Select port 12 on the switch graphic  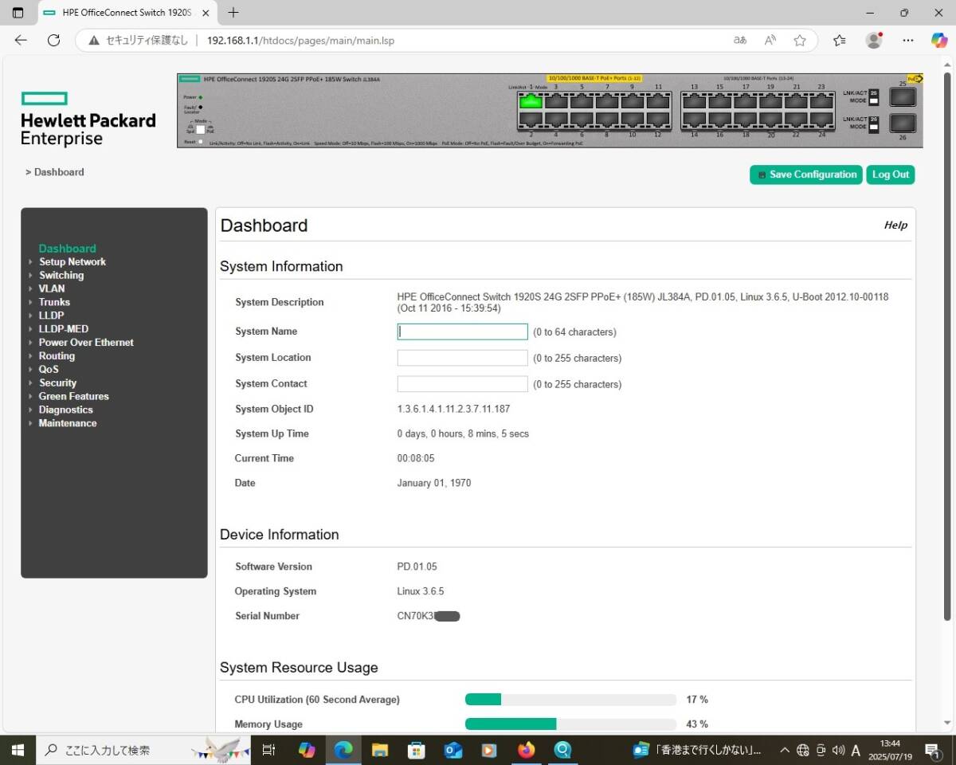(x=658, y=120)
